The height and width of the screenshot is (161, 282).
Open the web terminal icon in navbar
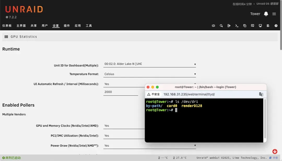click(237, 26)
